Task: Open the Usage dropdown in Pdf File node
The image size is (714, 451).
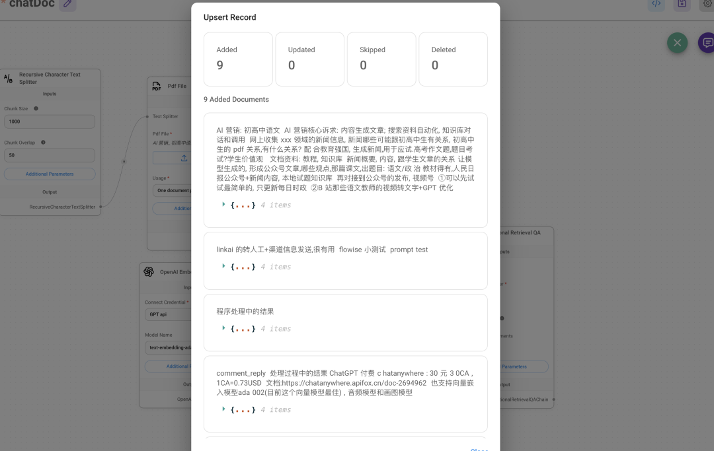Action: pyautogui.click(x=176, y=190)
